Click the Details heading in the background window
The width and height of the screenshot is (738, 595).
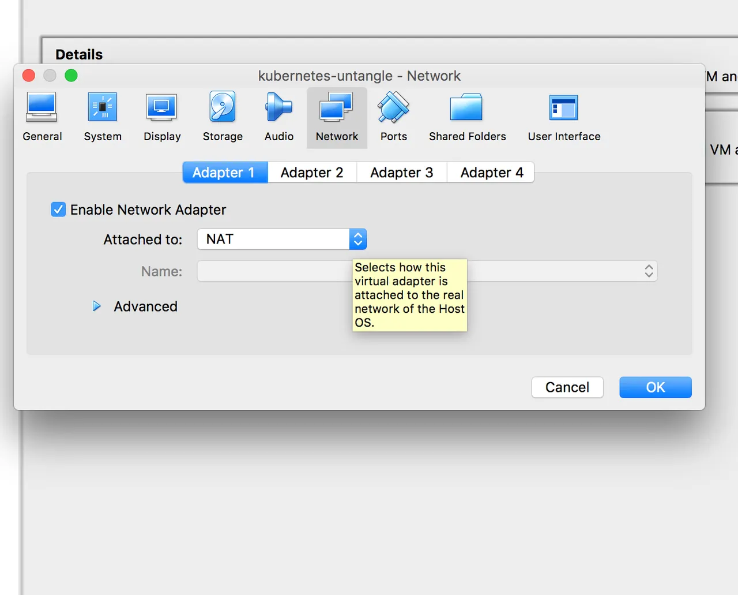pos(79,54)
